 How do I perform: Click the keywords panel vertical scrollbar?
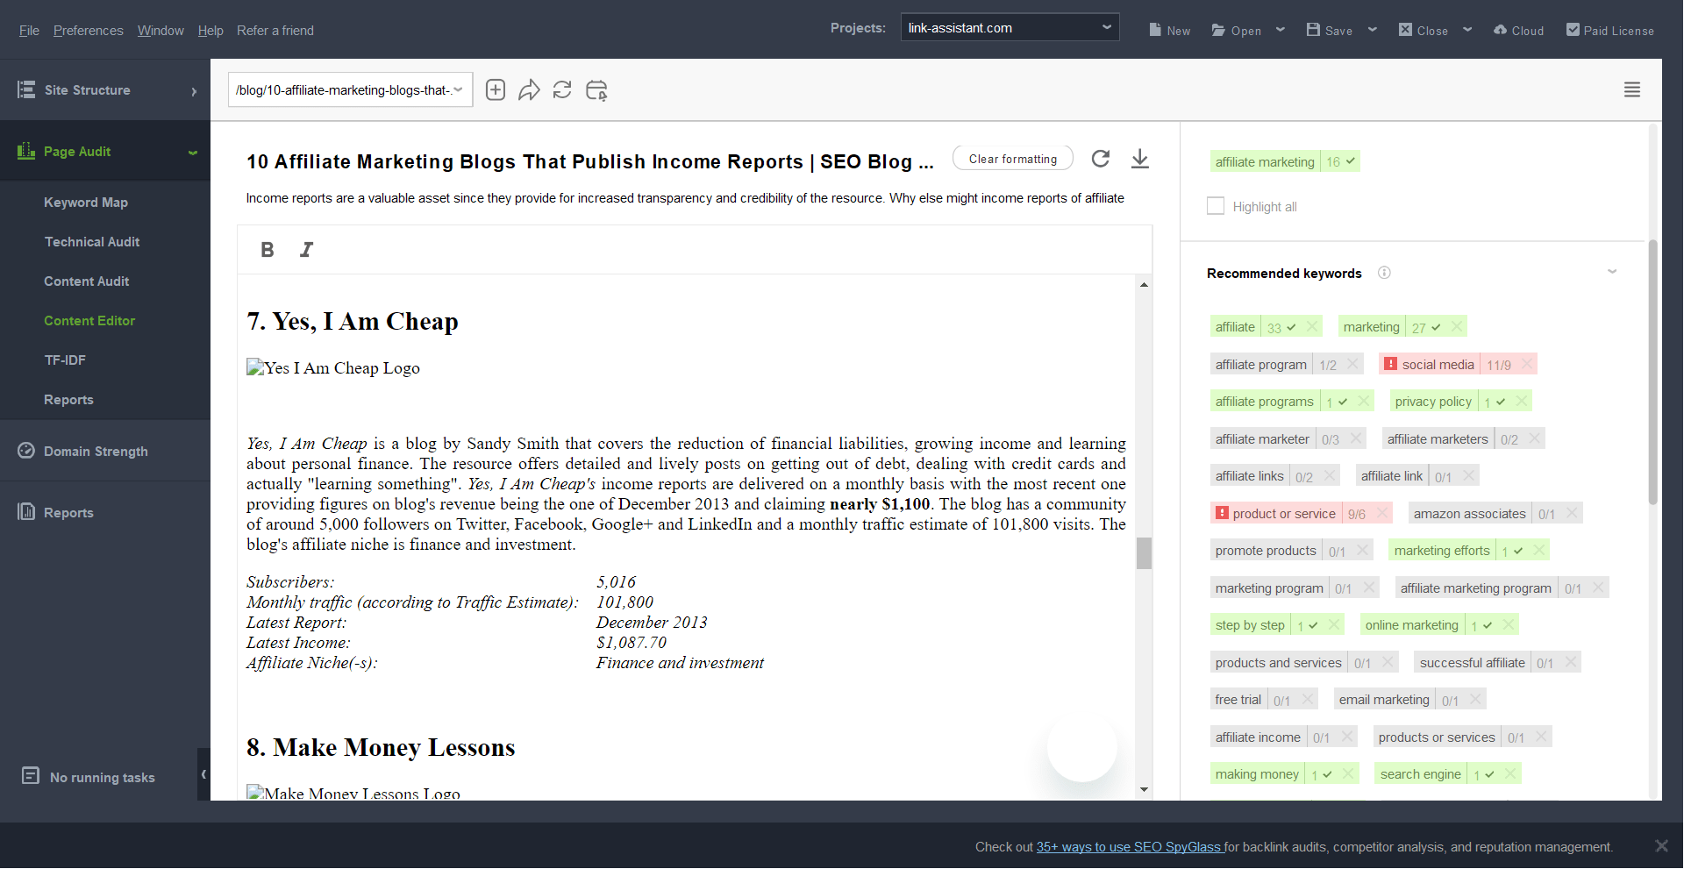1653,373
